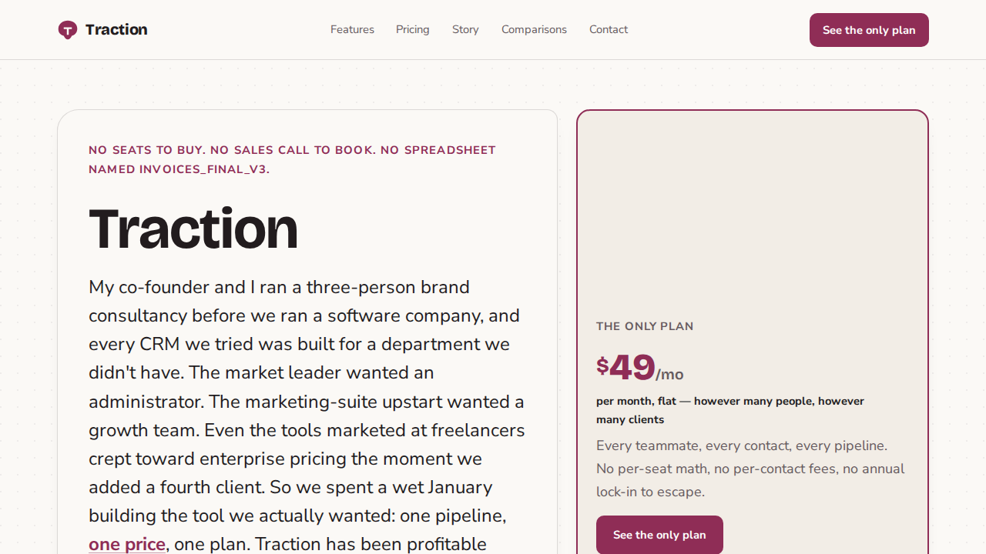
Task: Select Comparisons in the top navigation
Action: pos(534,30)
